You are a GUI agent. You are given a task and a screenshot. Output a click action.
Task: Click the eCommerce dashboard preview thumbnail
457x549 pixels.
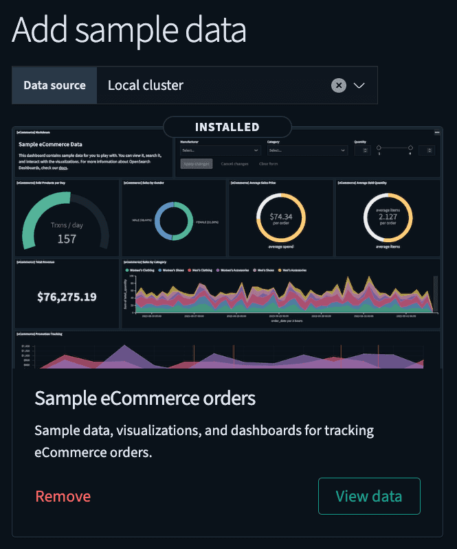point(227,248)
